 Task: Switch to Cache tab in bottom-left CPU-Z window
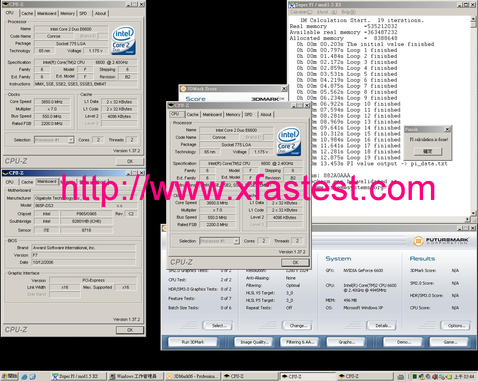click(x=27, y=182)
